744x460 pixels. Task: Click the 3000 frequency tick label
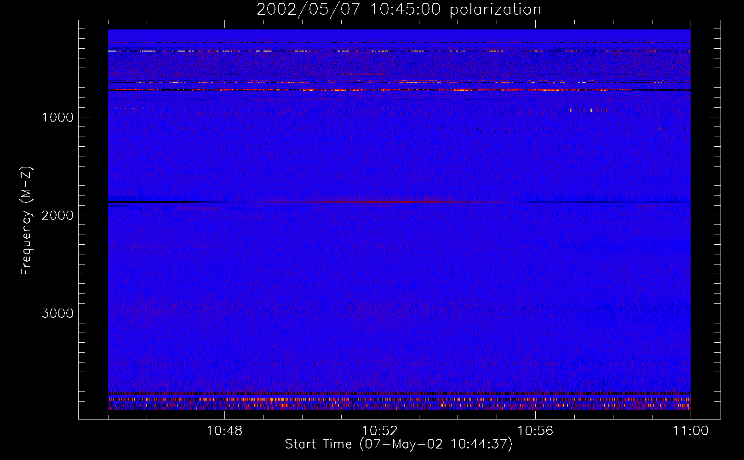coord(57,313)
